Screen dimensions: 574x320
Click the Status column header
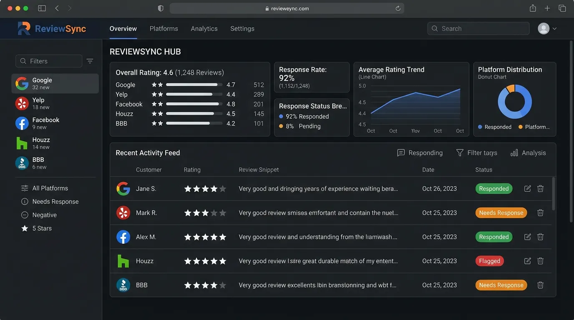[484, 170]
